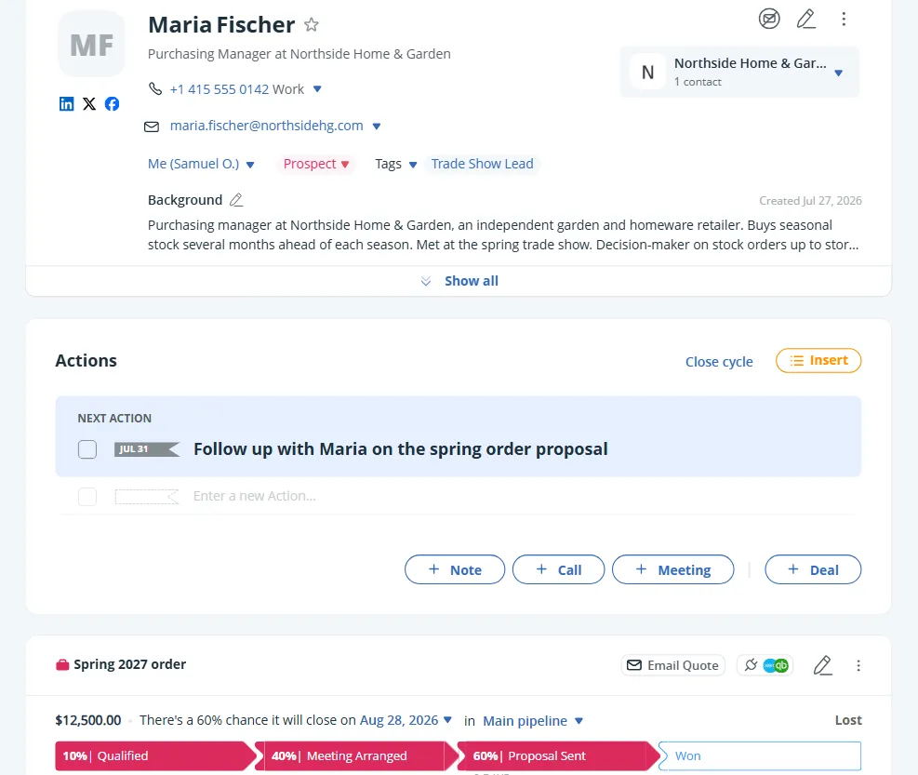Mark deal as Won stage
Viewport: 918px width, 775px height.
(759, 755)
